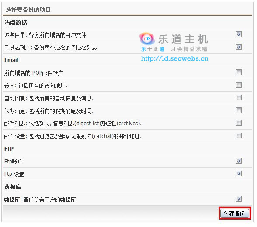Uncheck the 数据库 backup checkbox
257x227 pixels.
coord(239,199)
